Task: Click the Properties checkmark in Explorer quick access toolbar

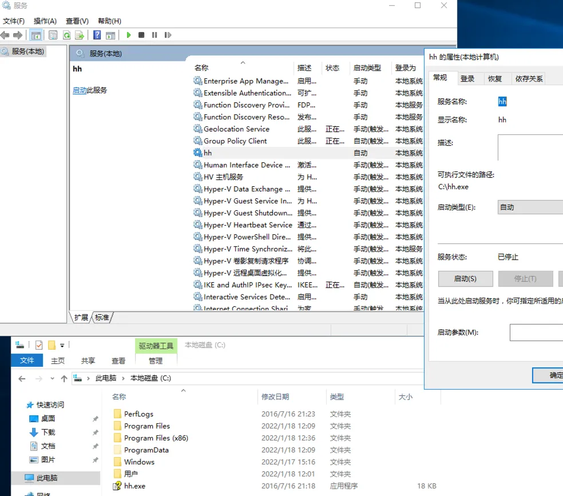Action: coord(39,345)
